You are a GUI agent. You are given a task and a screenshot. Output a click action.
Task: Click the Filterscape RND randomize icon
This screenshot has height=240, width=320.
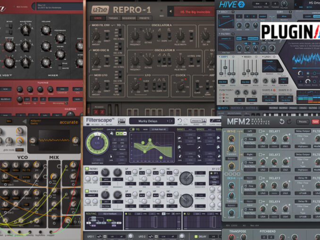pos(122,121)
